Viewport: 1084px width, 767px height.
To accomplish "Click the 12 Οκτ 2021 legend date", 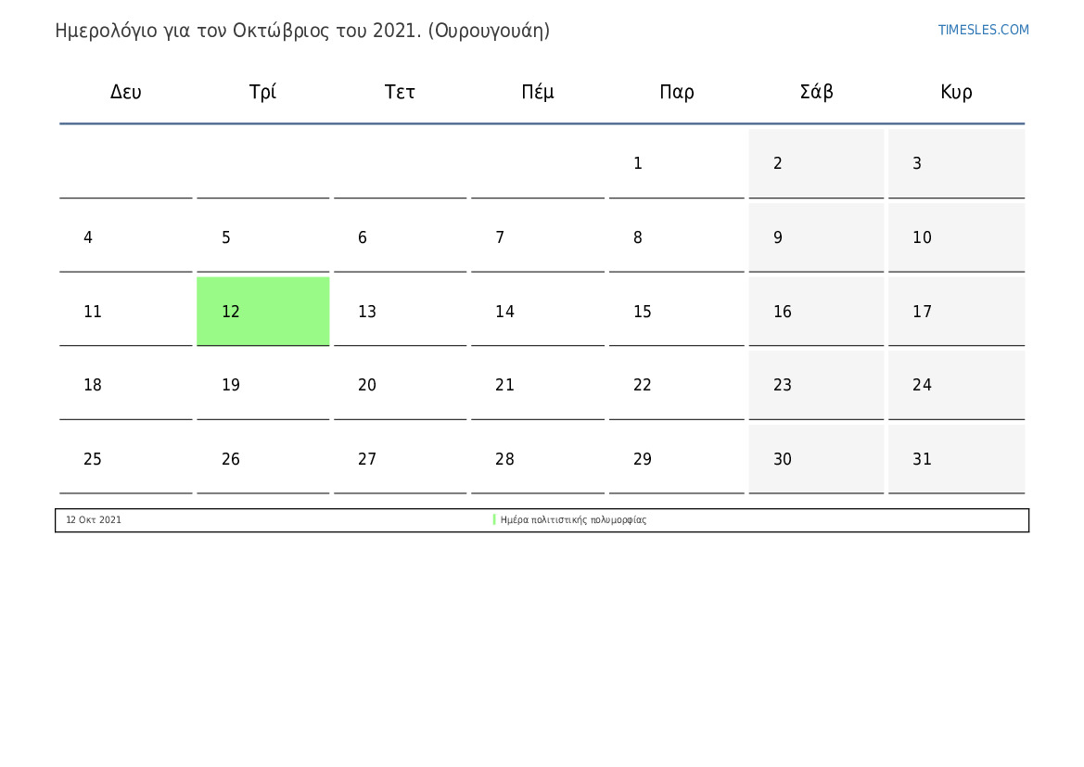I will [94, 519].
